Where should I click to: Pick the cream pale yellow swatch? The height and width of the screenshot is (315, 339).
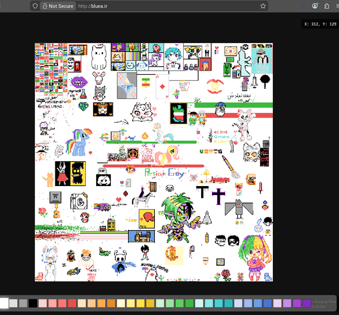point(121,303)
